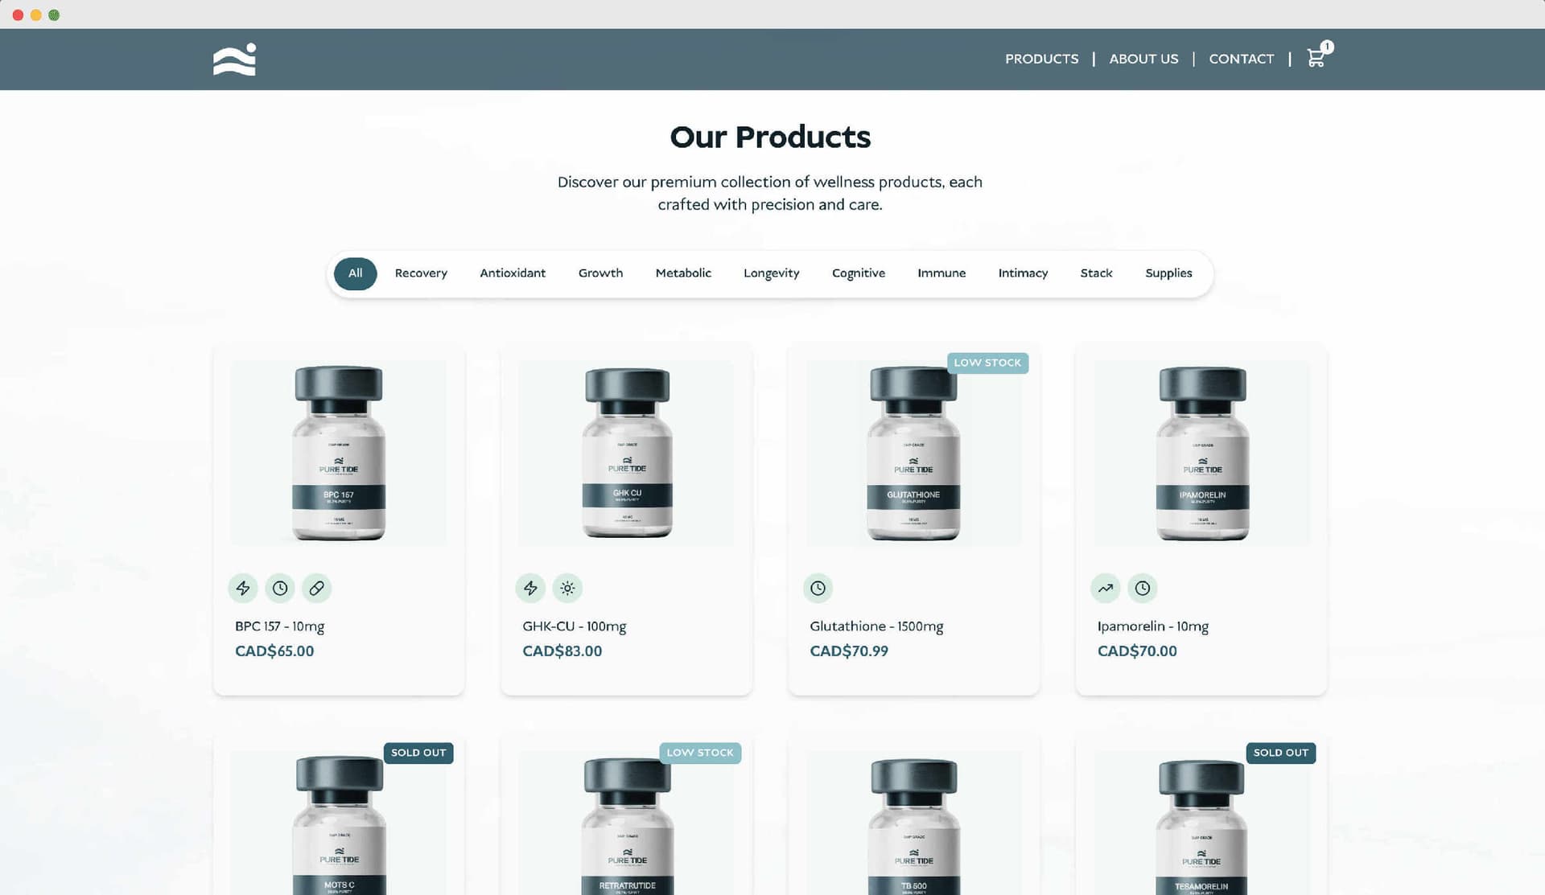Click the wave logo in header
The height and width of the screenshot is (895, 1545).
[x=234, y=60]
